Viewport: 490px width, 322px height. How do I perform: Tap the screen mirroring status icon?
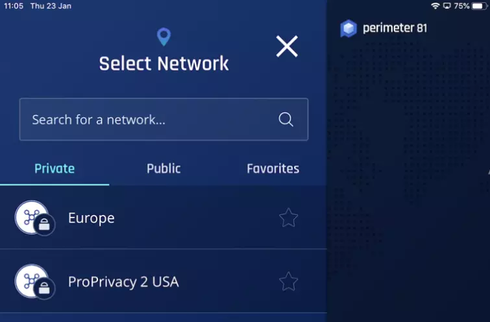pyautogui.click(x=447, y=6)
